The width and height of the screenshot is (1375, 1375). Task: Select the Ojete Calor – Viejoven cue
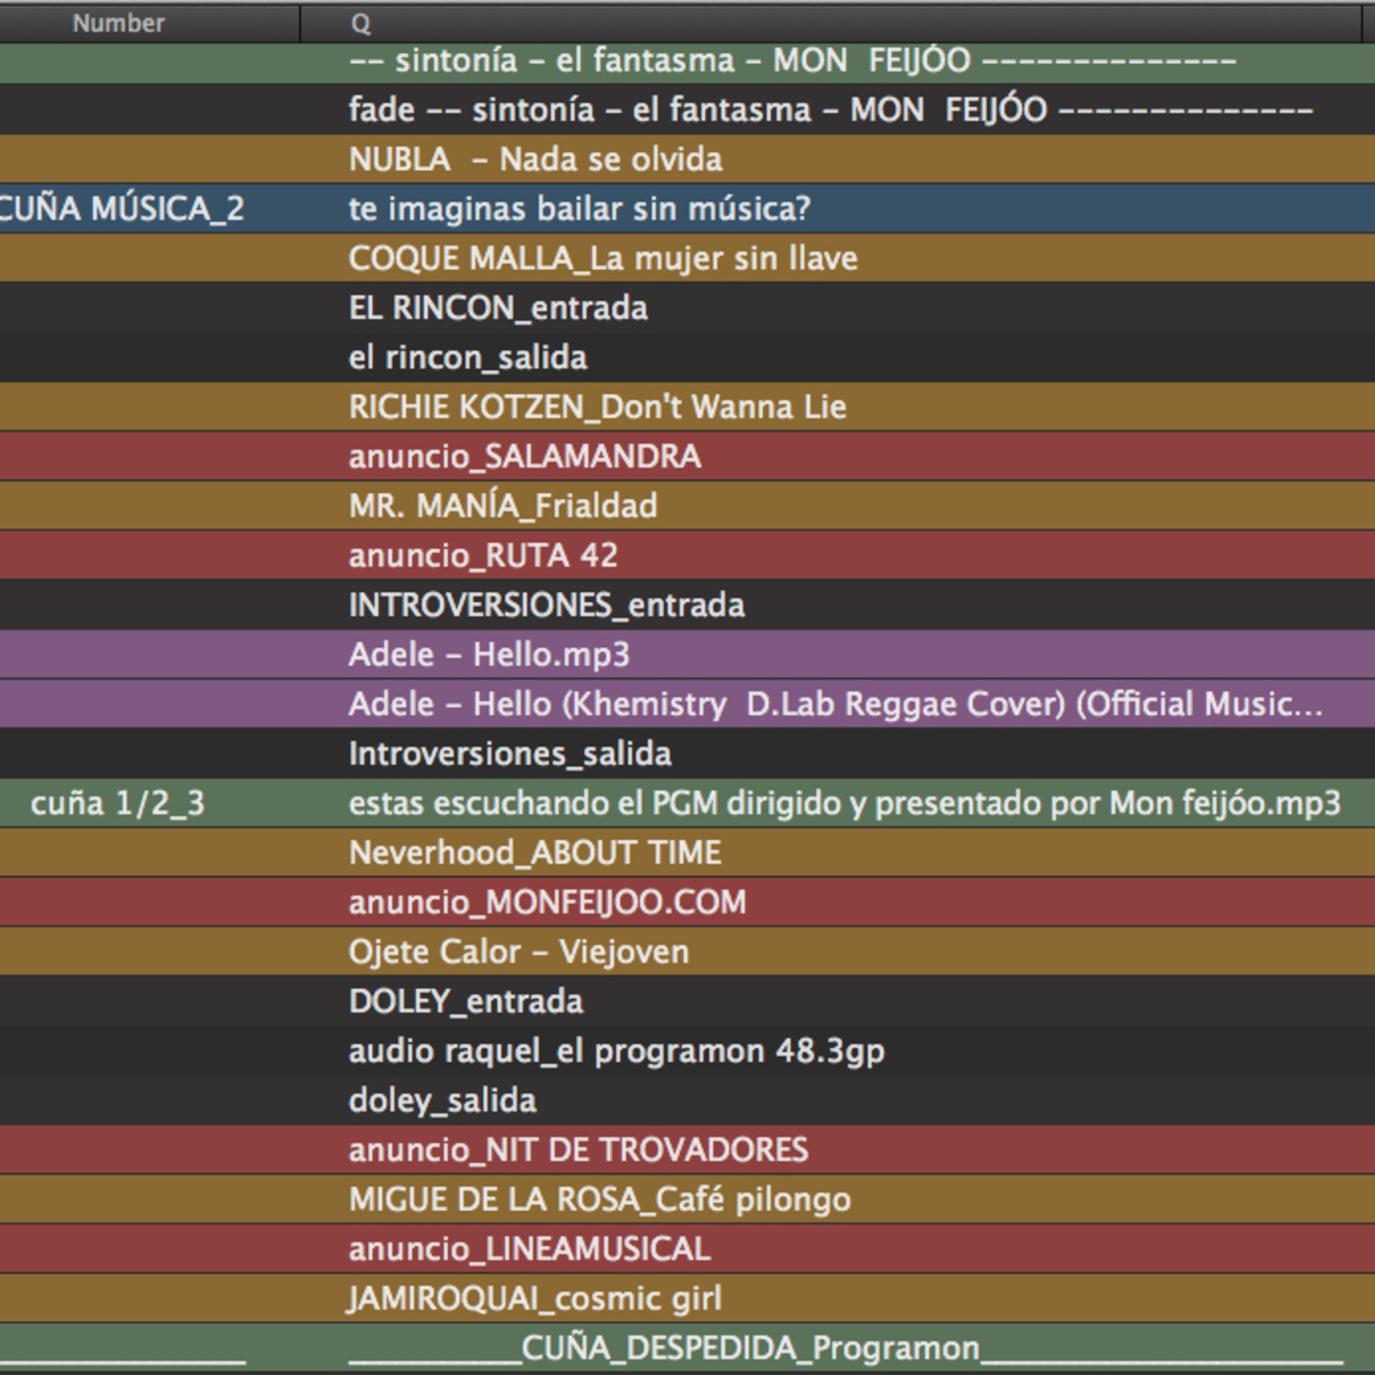click(519, 952)
